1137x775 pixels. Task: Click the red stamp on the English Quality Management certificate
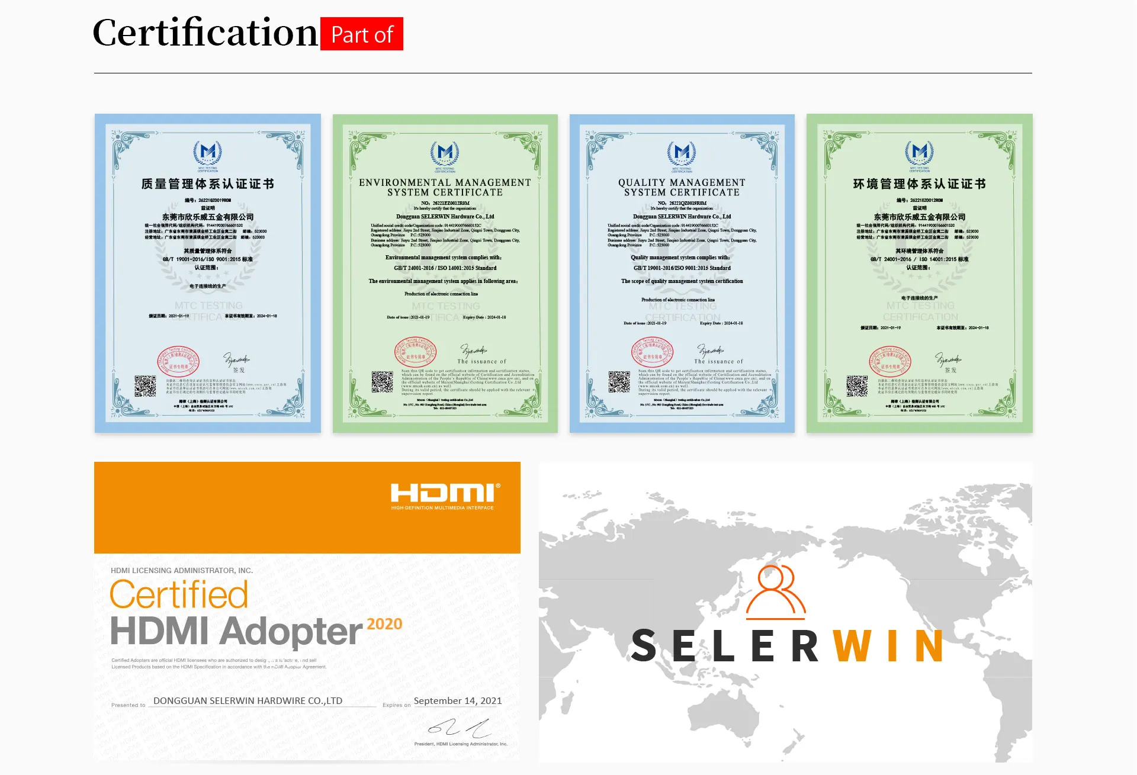(x=652, y=353)
